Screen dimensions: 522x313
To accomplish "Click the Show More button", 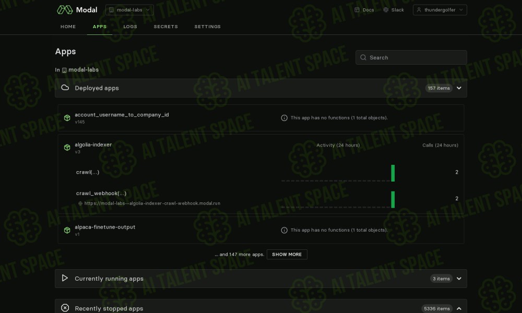I will tap(287, 255).
